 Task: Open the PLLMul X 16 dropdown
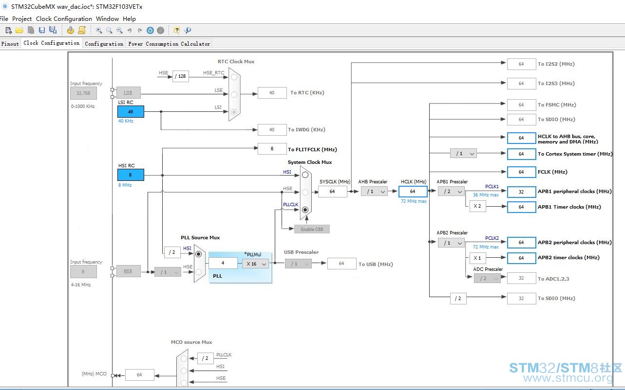pos(255,264)
